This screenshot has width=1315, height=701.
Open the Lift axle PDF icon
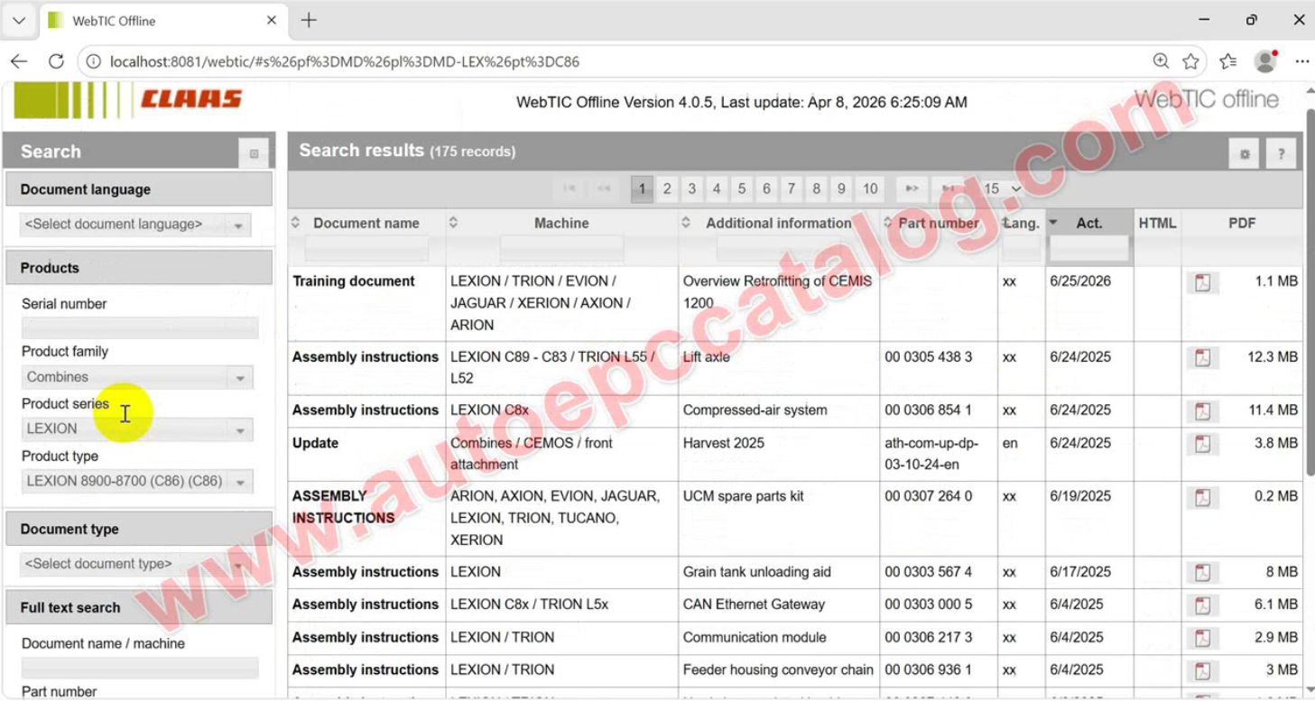[1202, 358]
